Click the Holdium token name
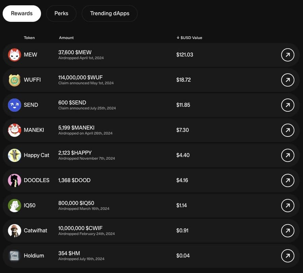The image size is (303, 273). (x=34, y=256)
